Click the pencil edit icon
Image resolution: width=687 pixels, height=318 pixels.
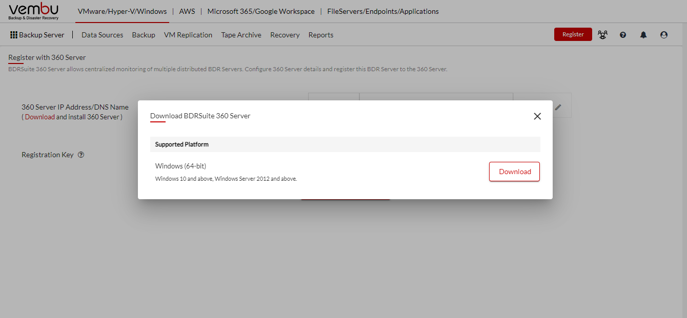point(558,107)
